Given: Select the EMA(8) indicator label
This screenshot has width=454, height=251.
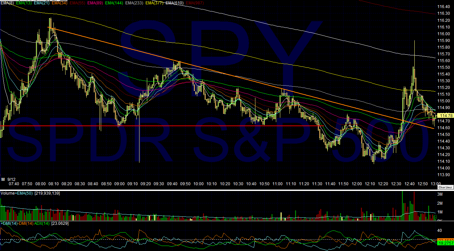Looking at the screenshot, I should click(x=8, y=3).
